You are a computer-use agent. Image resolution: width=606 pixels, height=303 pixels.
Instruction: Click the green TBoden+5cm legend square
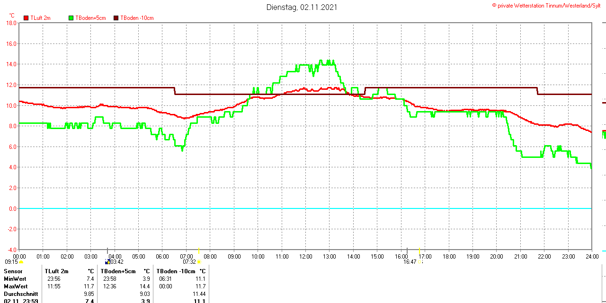(71, 18)
